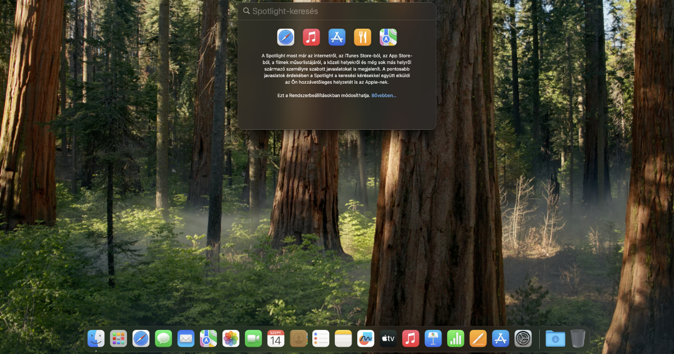Open Numbers from the Dock
Screen dimensions: 674x354
tap(456, 338)
